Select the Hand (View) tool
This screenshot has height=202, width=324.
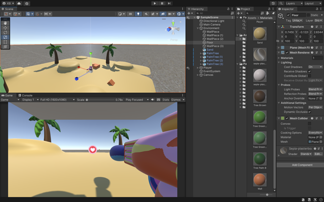pyautogui.click(x=5, y=23)
